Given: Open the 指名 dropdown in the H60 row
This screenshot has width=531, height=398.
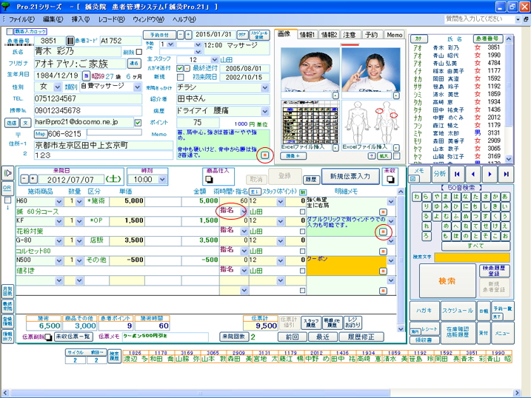Looking at the screenshot, I should point(244,212).
